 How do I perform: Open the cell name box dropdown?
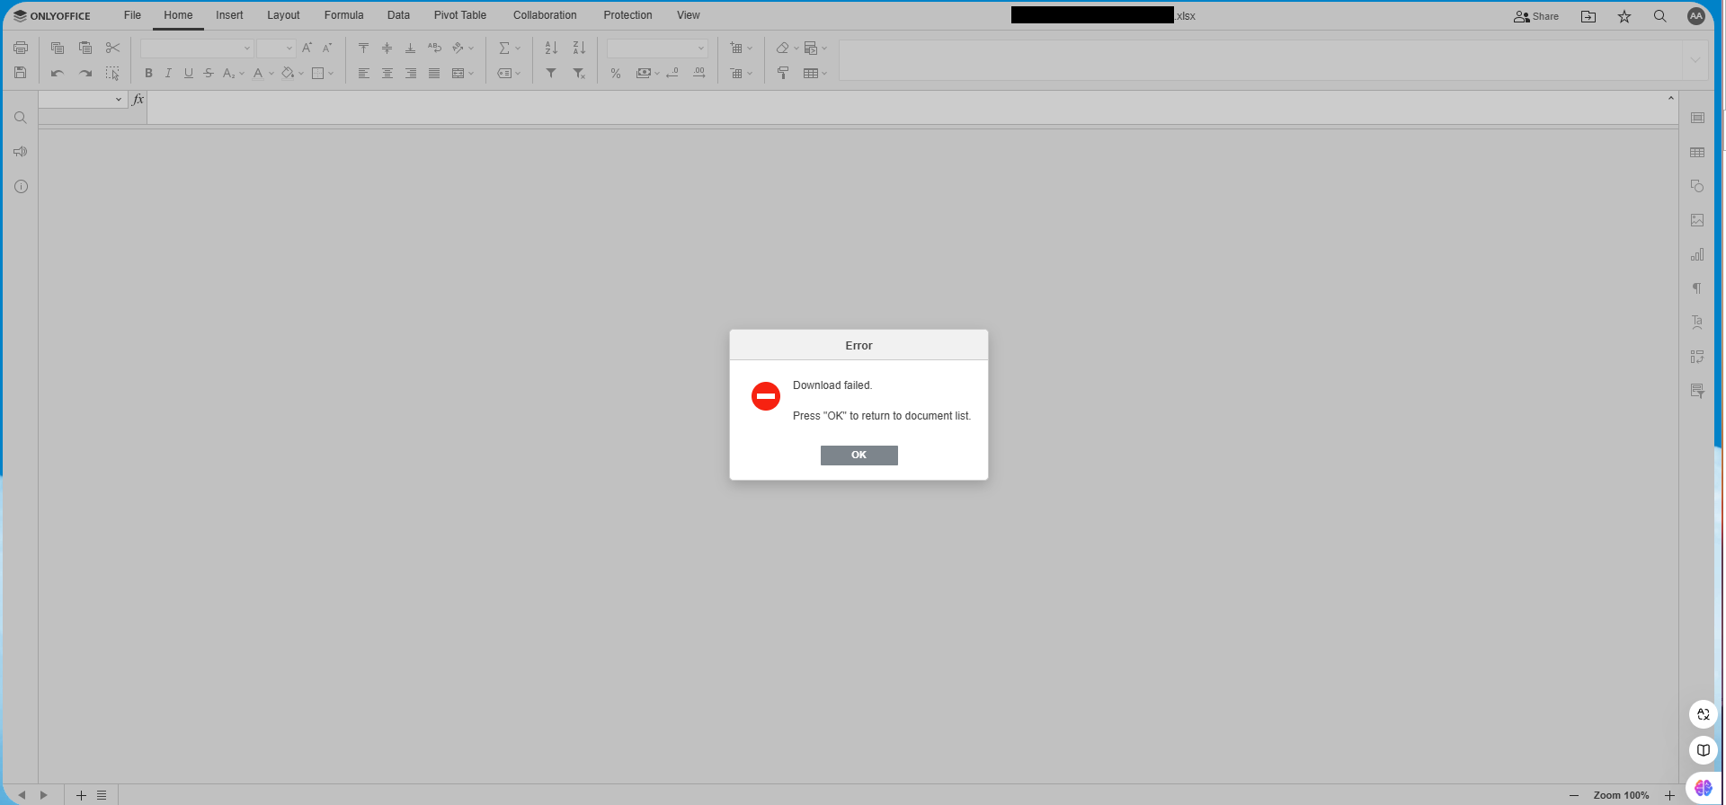(x=118, y=100)
